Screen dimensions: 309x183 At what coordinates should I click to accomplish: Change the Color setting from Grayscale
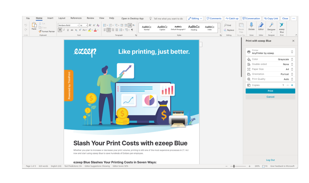(x=270, y=59)
